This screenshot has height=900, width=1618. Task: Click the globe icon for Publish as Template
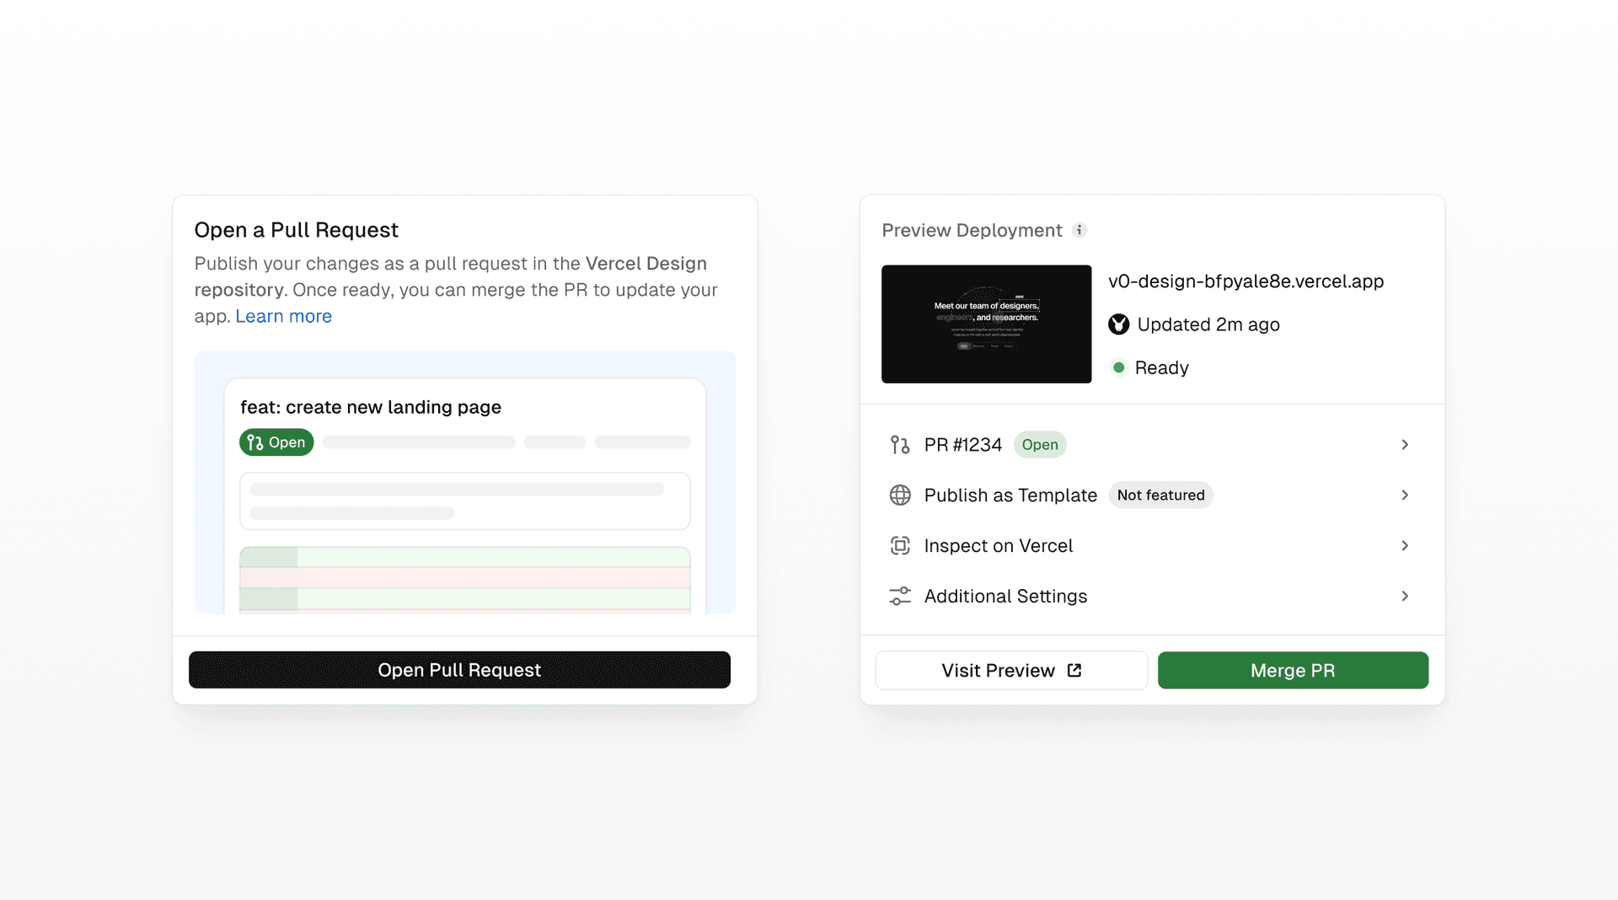pos(900,496)
